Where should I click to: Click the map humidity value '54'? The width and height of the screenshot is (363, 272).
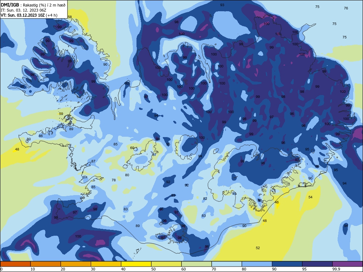click(310, 197)
